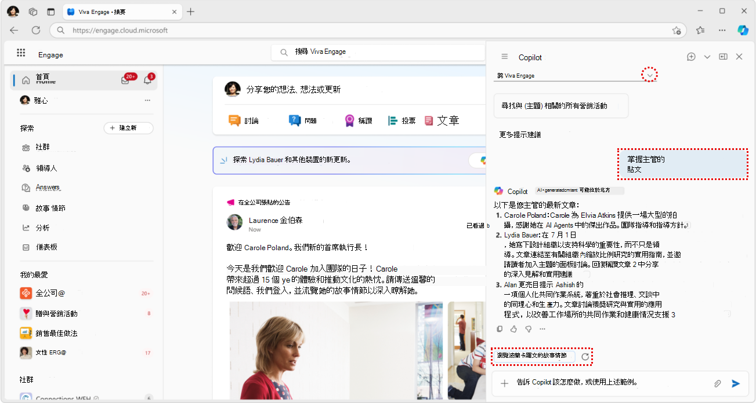This screenshot has width=756, height=403.
Task: Open the browser settings ellipsis menu
Action: (x=722, y=30)
